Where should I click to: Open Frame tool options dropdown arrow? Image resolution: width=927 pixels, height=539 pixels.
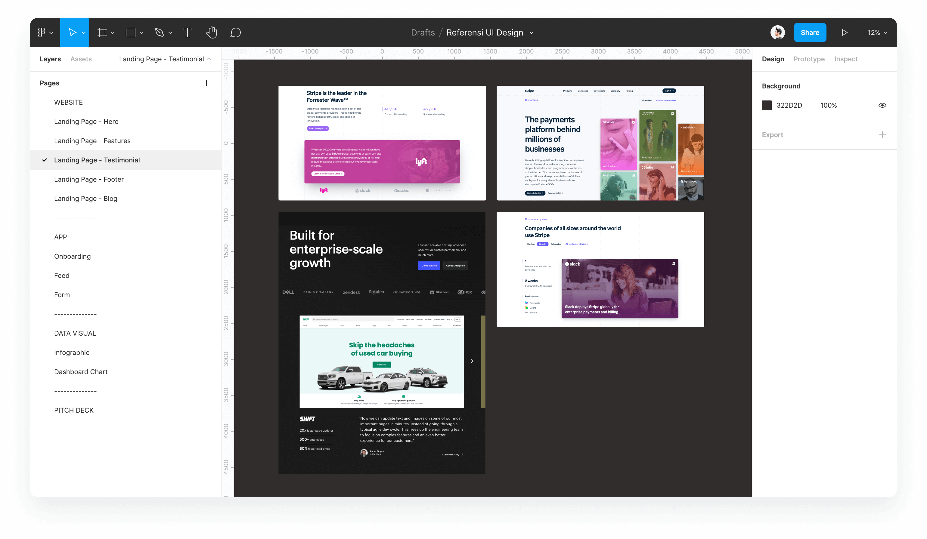pos(113,33)
